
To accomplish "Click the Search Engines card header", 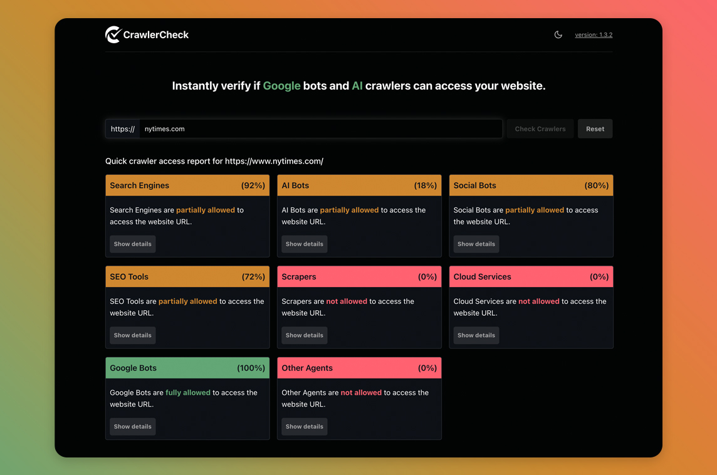I will 187,185.
